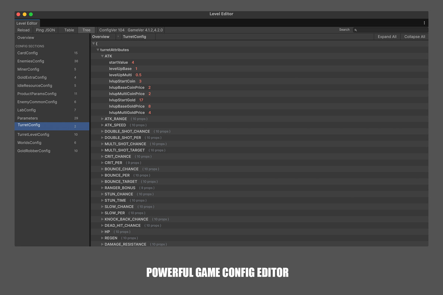Expand the STUN_CHANCE node
The height and width of the screenshot is (295, 443).
tap(103, 194)
